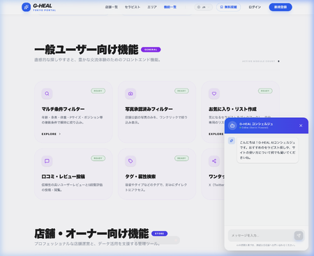Click the concierge bot avatar in chat header

pos(232,126)
